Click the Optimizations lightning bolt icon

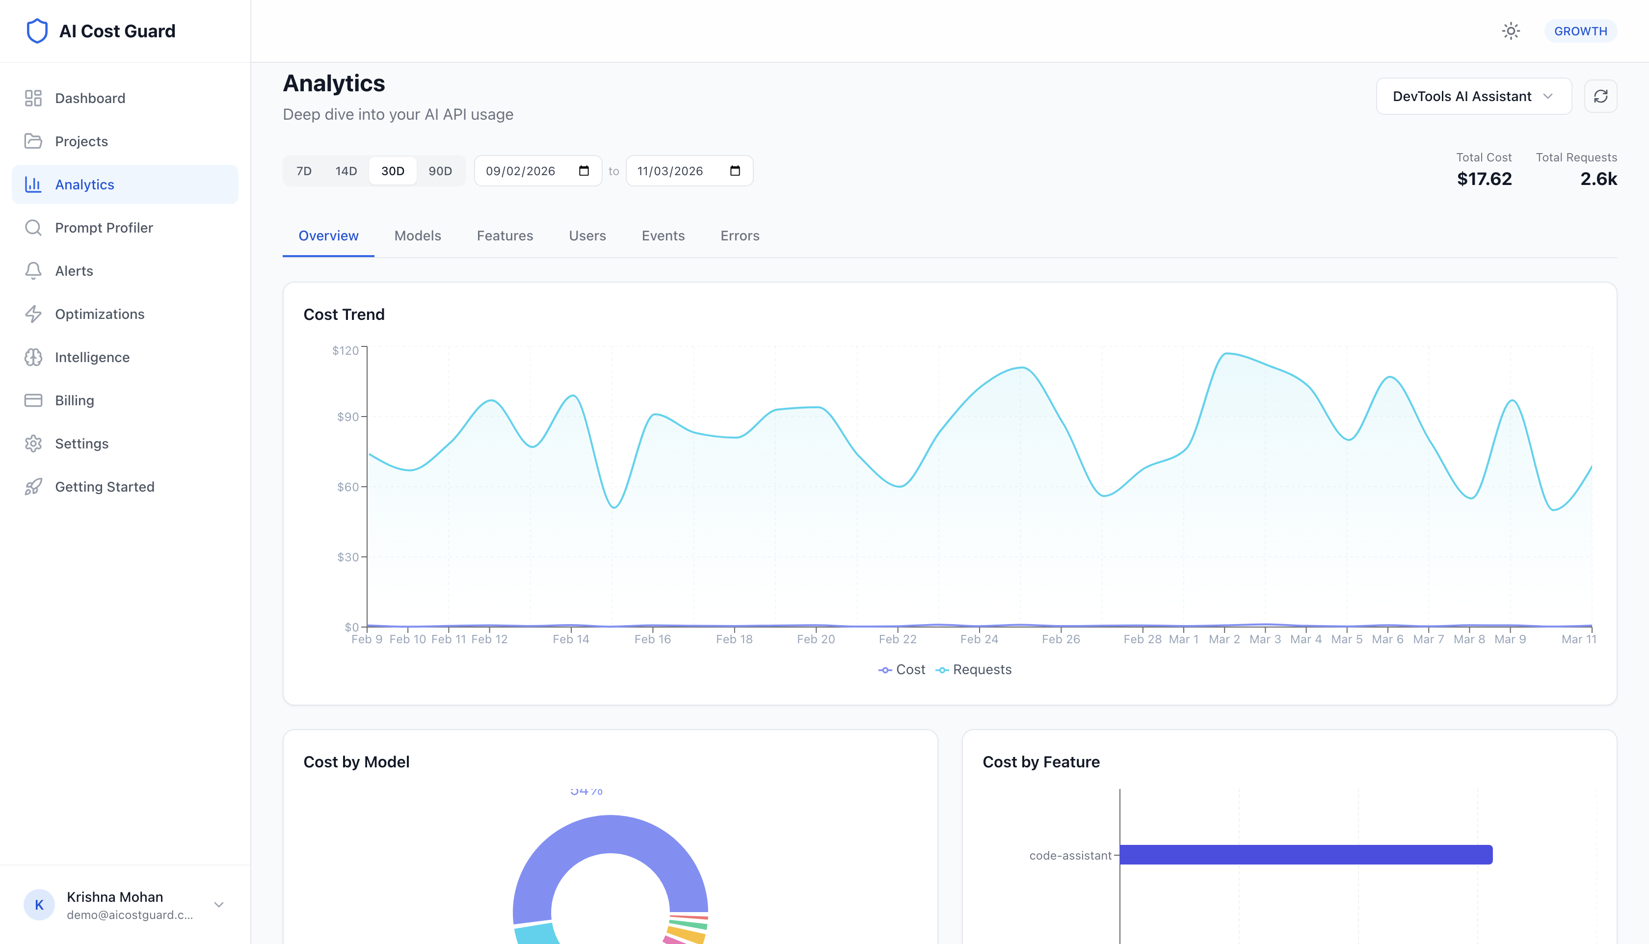(33, 314)
